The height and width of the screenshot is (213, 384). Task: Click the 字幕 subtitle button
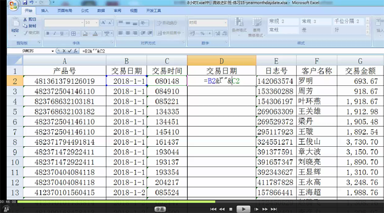(x=160, y=209)
